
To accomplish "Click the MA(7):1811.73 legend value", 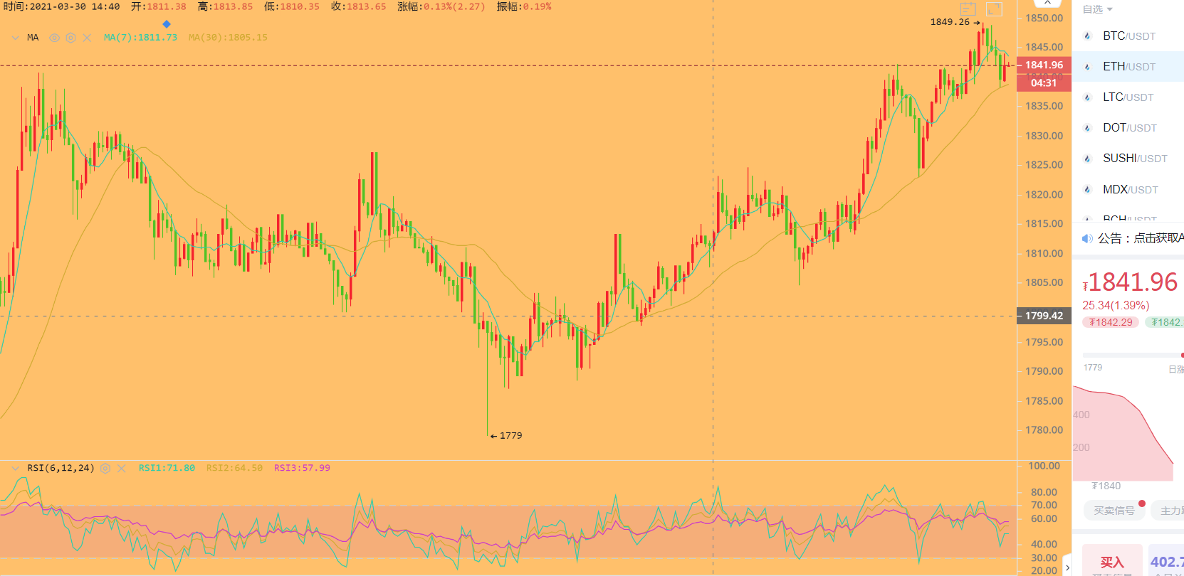I will pos(140,38).
